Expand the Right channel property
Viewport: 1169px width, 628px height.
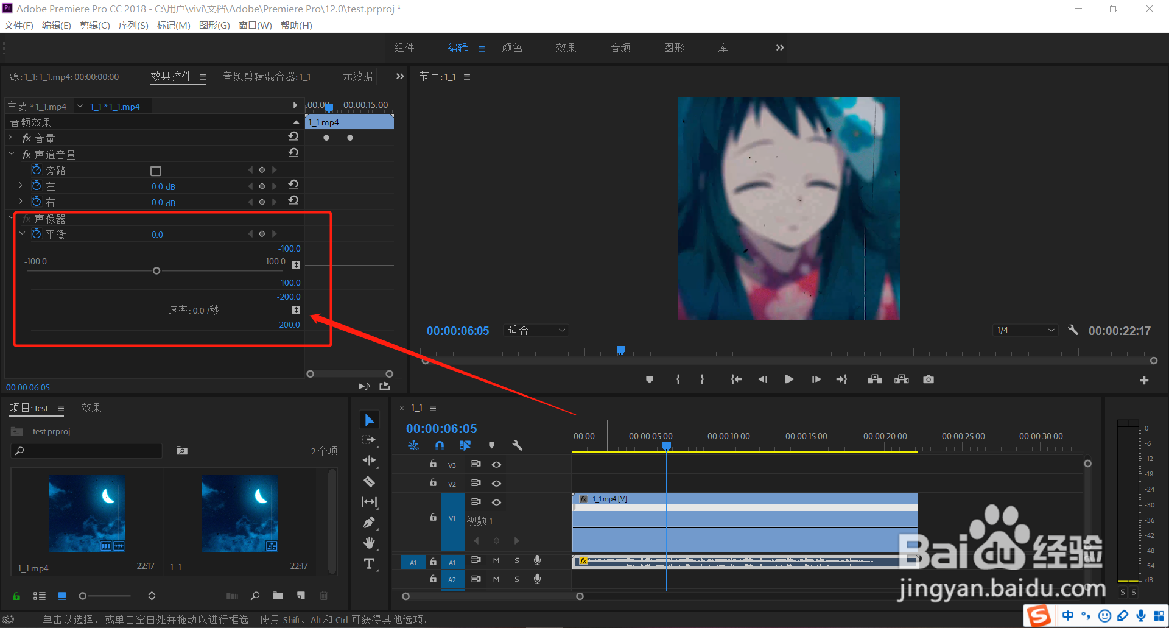pos(21,201)
